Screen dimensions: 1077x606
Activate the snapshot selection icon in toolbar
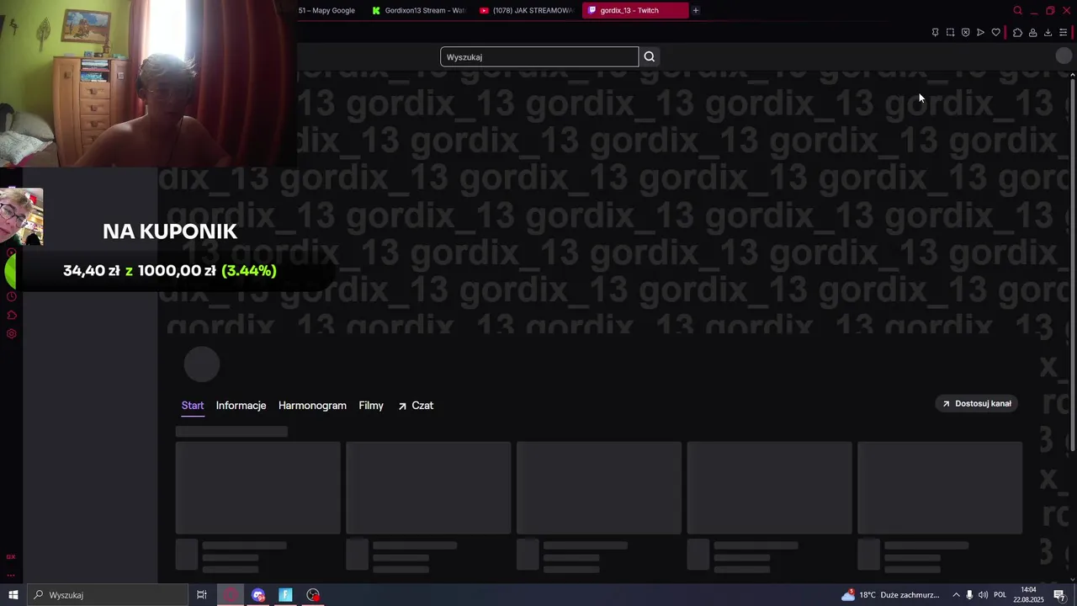(x=950, y=33)
